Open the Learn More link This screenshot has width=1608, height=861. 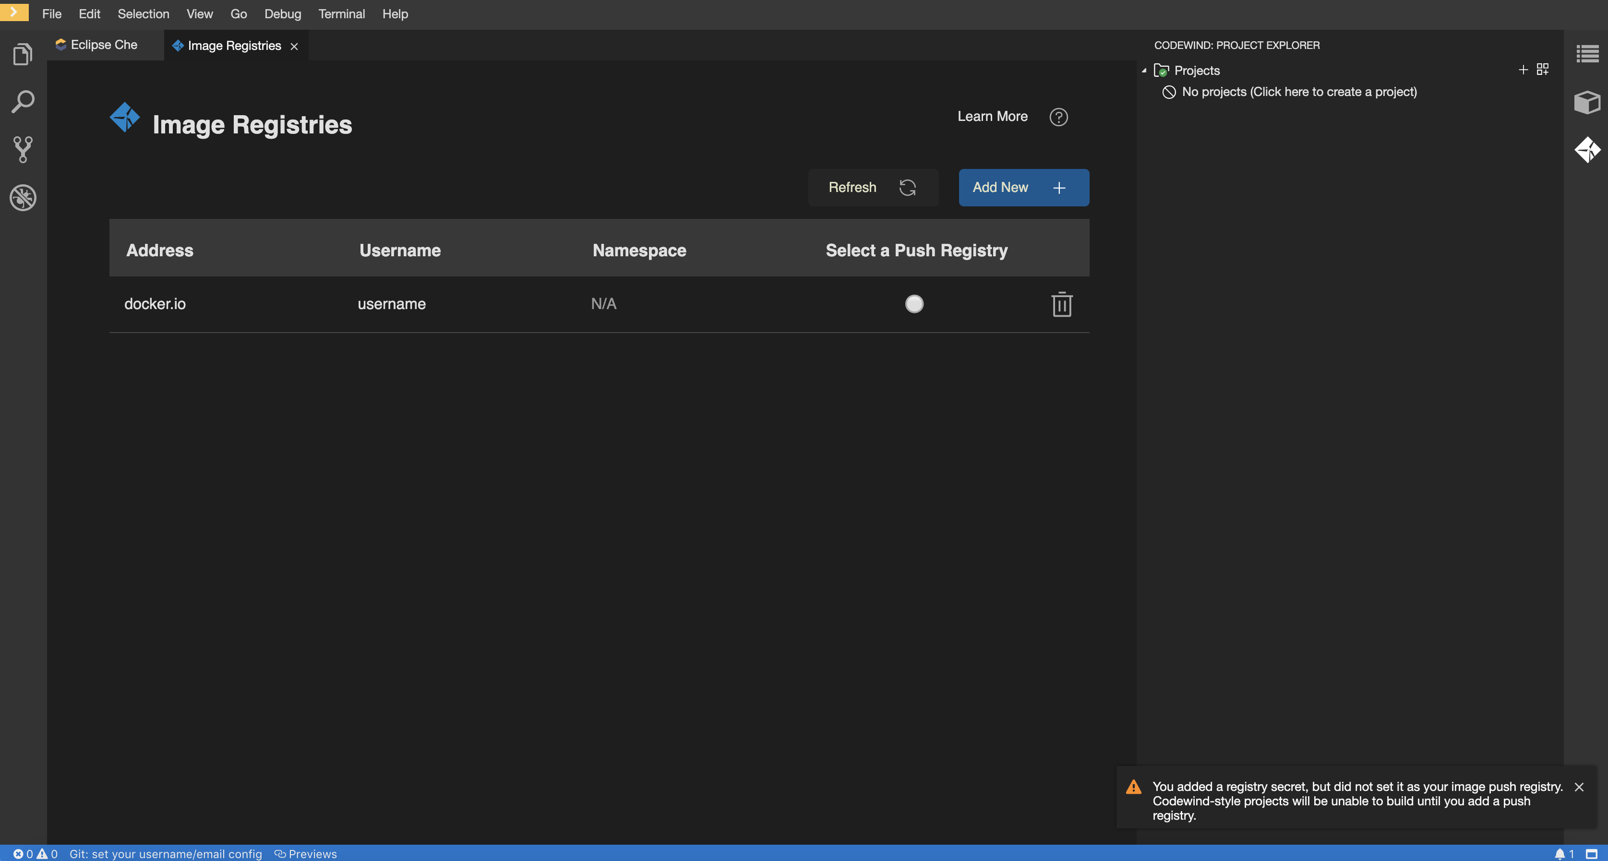click(x=992, y=117)
